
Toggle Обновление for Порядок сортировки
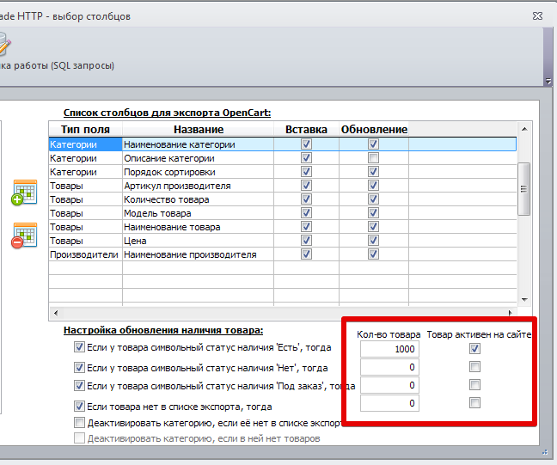373,172
